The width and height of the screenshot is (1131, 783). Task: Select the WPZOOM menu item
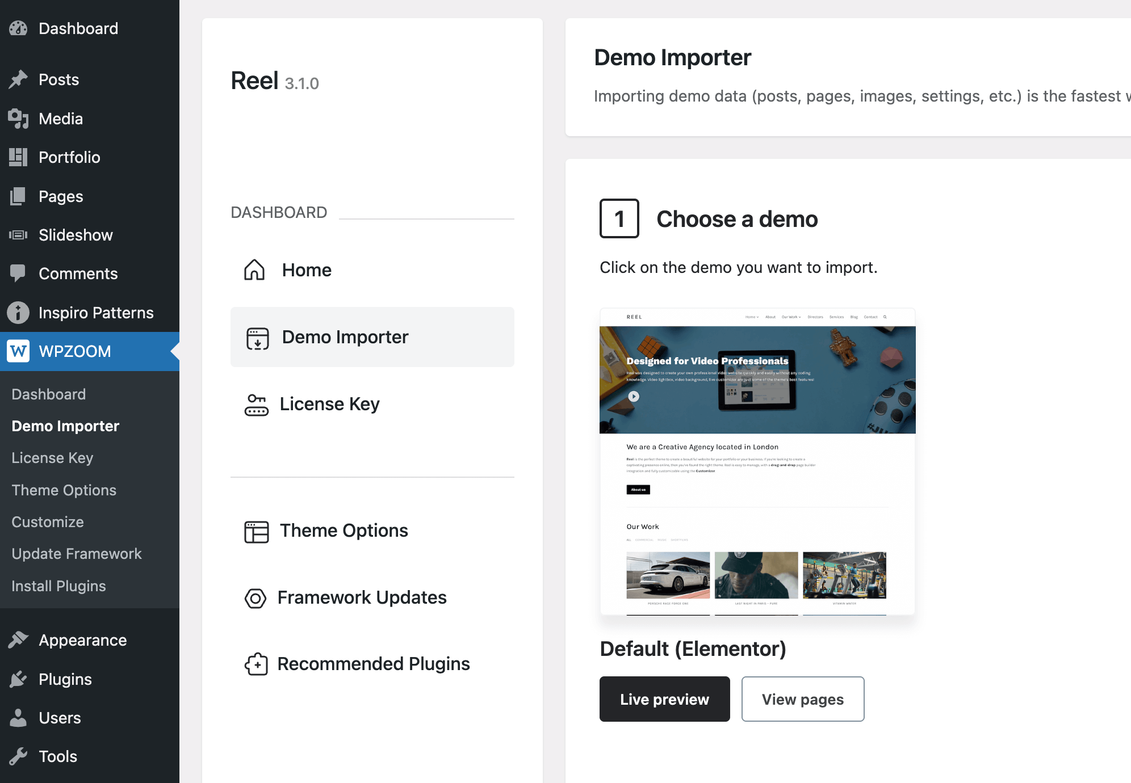point(90,351)
